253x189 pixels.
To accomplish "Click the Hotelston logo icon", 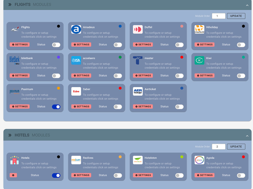I will [138, 160].
